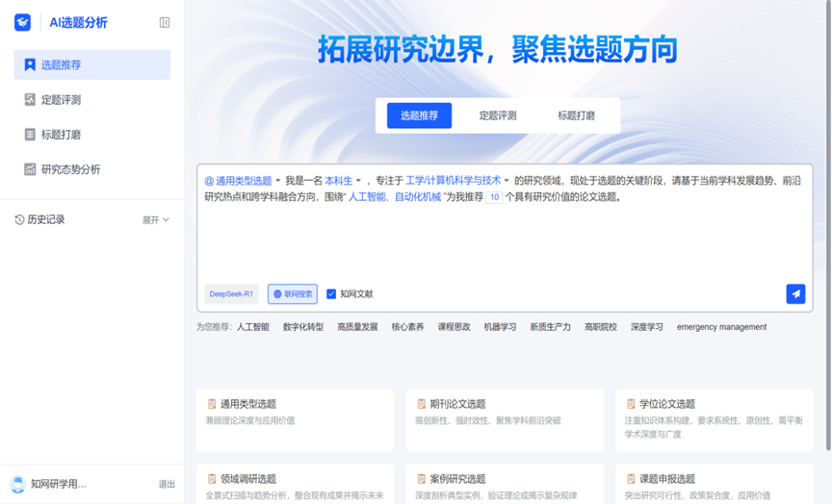Switch to the 标题打磨 top tab
This screenshot has height=504, width=832.
pos(576,115)
